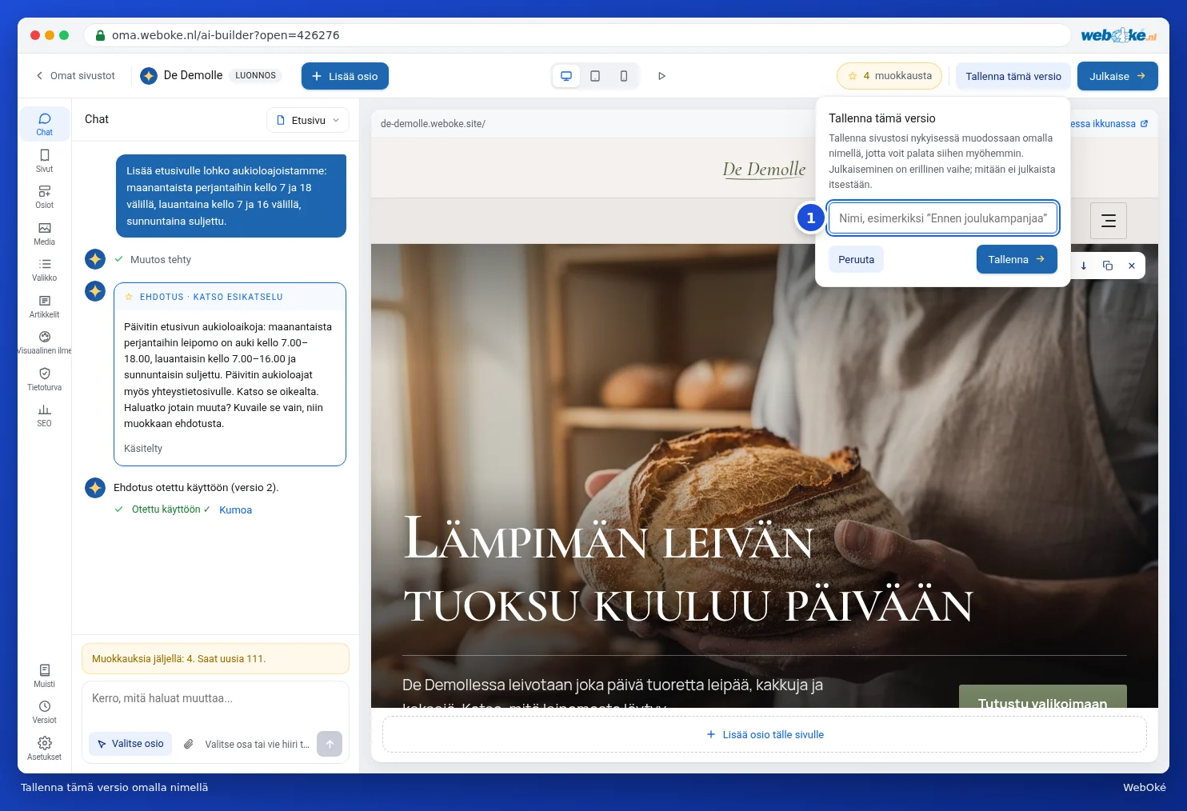The width and height of the screenshot is (1187, 811).
Task: Click the 4 muokkausta badge
Action: (x=889, y=76)
